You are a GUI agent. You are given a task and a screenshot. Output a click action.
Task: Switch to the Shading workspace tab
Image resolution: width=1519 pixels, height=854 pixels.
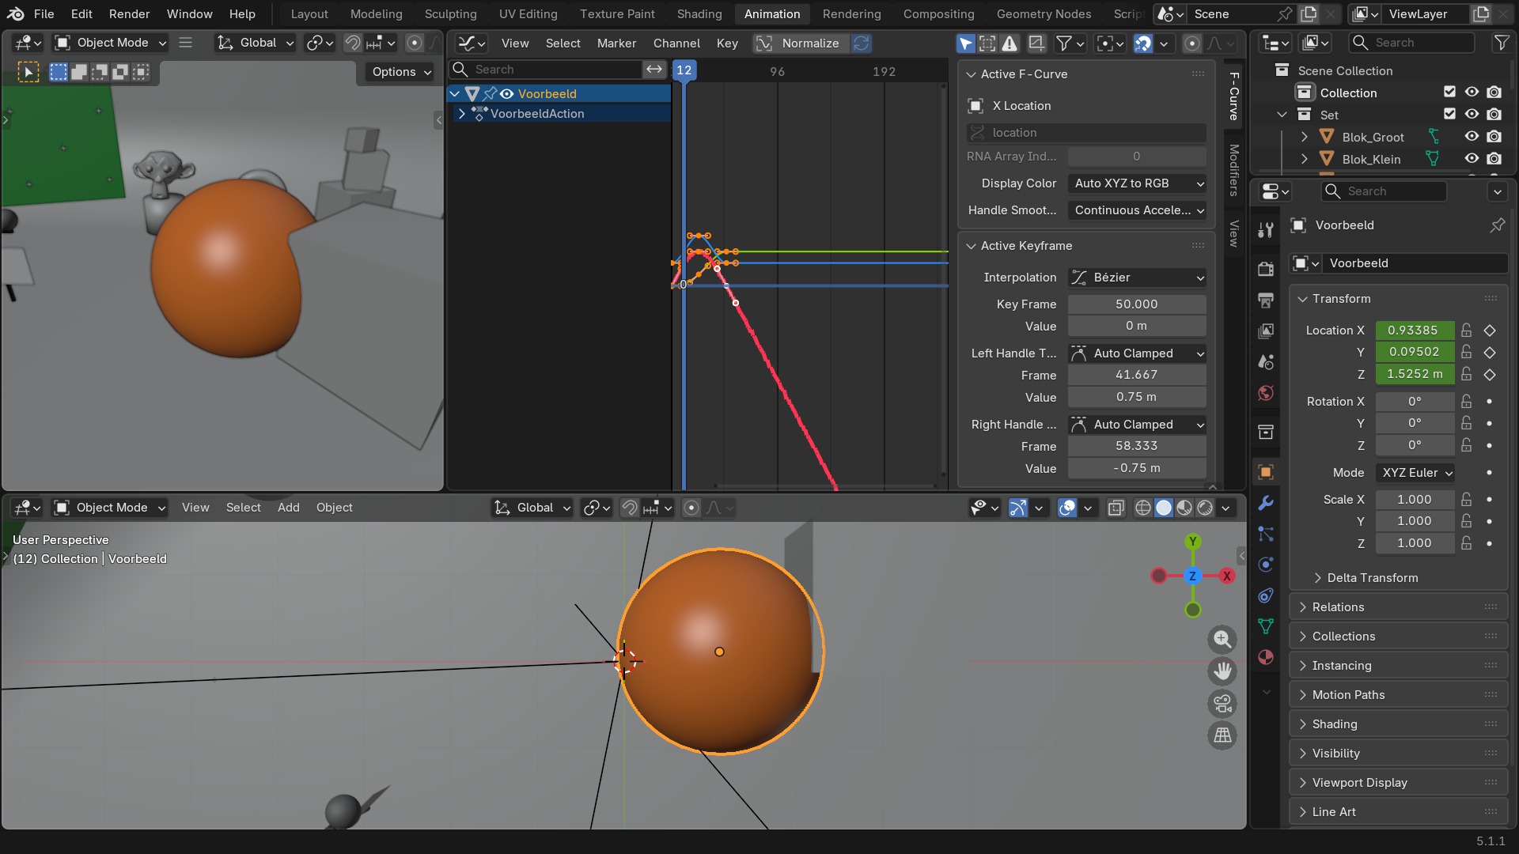click(x=699, y=14)
